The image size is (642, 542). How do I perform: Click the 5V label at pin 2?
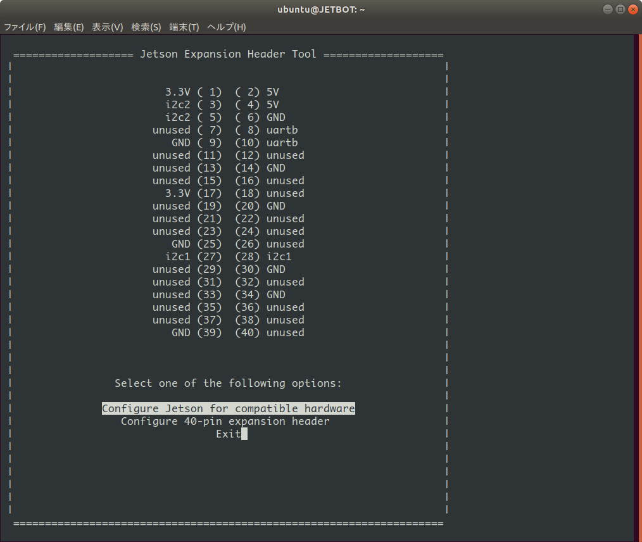click(x=273, y=92)
